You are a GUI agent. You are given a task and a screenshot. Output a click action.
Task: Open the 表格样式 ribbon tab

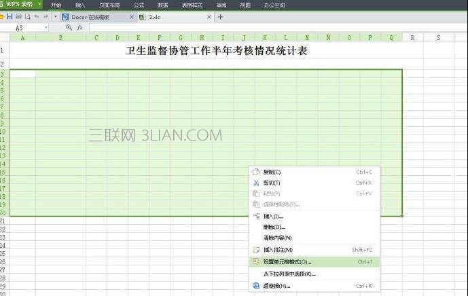[192, 5]
